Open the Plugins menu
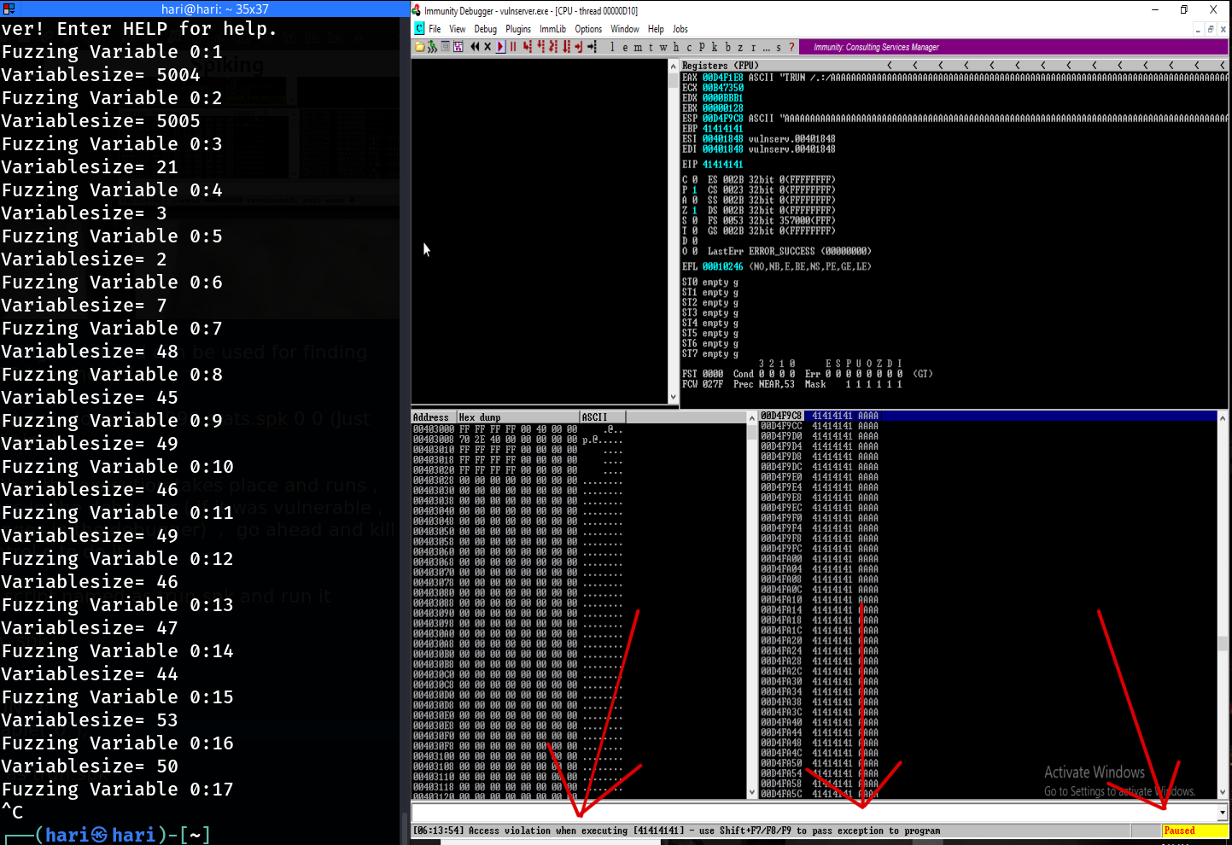This screenshot has width=1232, height=845. coord(517,29)
